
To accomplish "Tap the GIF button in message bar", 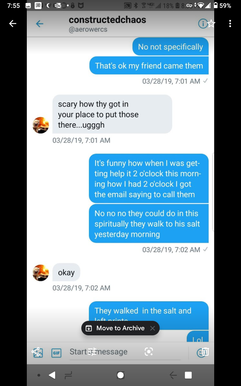I will pyautogui.click(x=56, y=353).
